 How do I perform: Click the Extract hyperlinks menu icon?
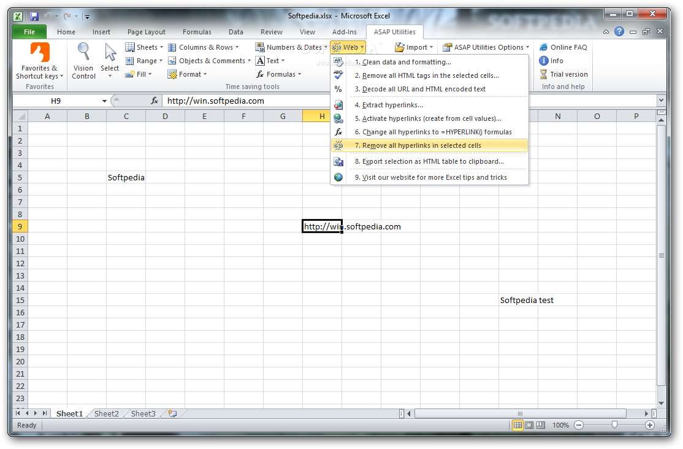coord(338,105)
